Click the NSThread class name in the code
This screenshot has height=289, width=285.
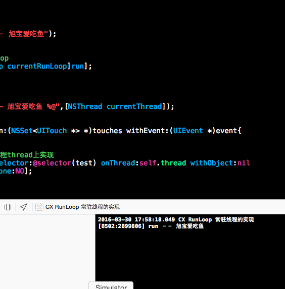tap(85, 106)
